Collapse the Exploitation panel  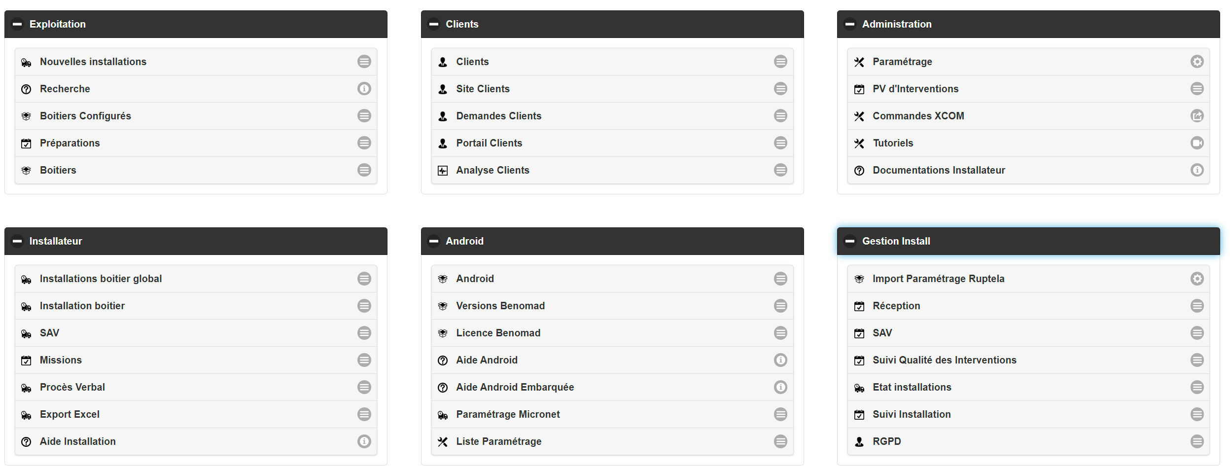(x=17, y=24)
